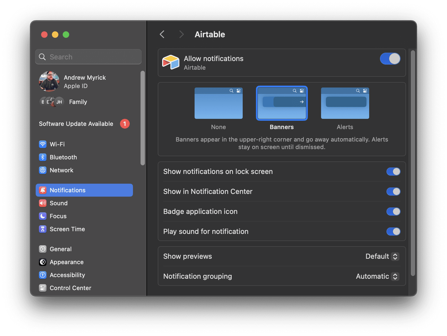Screen dimensions: 447x336
Task: Click the Focus moon icon
Action: click(43, 216)
